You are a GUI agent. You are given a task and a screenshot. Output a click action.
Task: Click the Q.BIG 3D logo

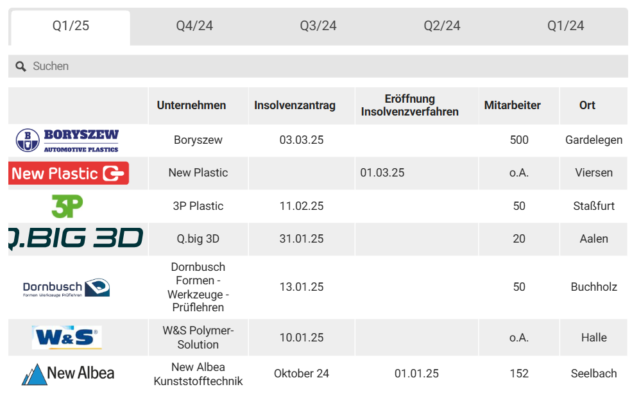[x=76, y=239]
